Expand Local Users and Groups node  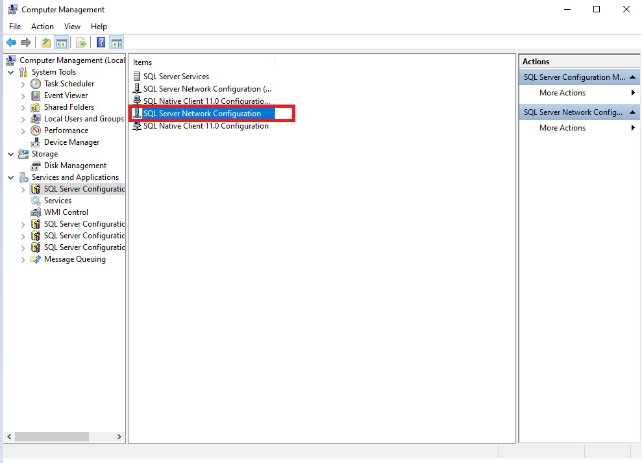pyautogui.click(x=23, y=119)
